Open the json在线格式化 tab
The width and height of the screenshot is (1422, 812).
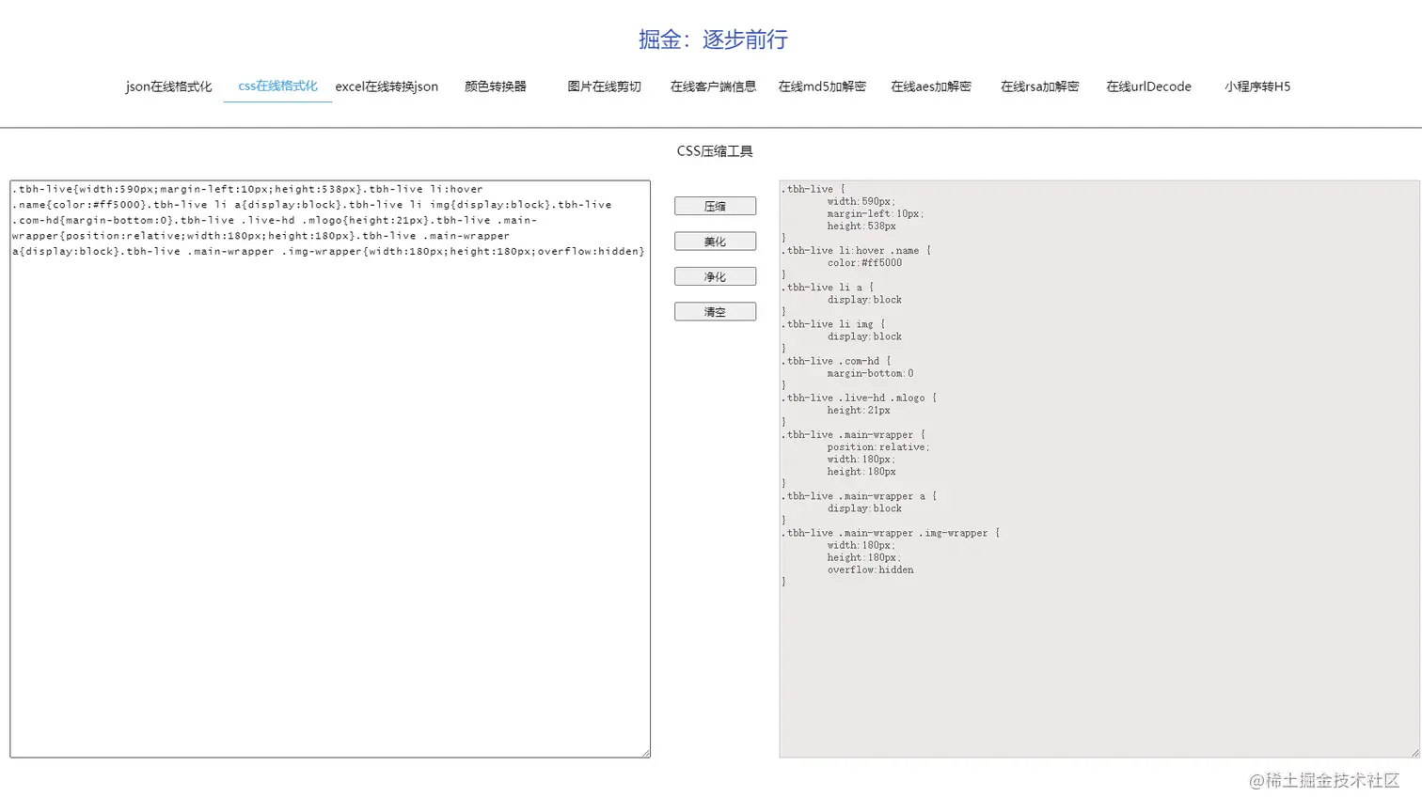point(169,86)
